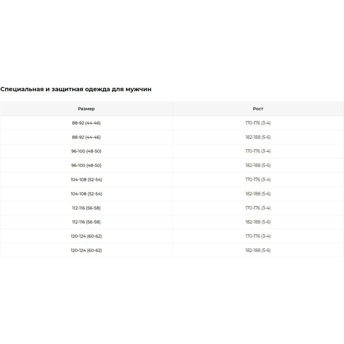Choose size 112-116 (56-58) with height 182-188

86,222
